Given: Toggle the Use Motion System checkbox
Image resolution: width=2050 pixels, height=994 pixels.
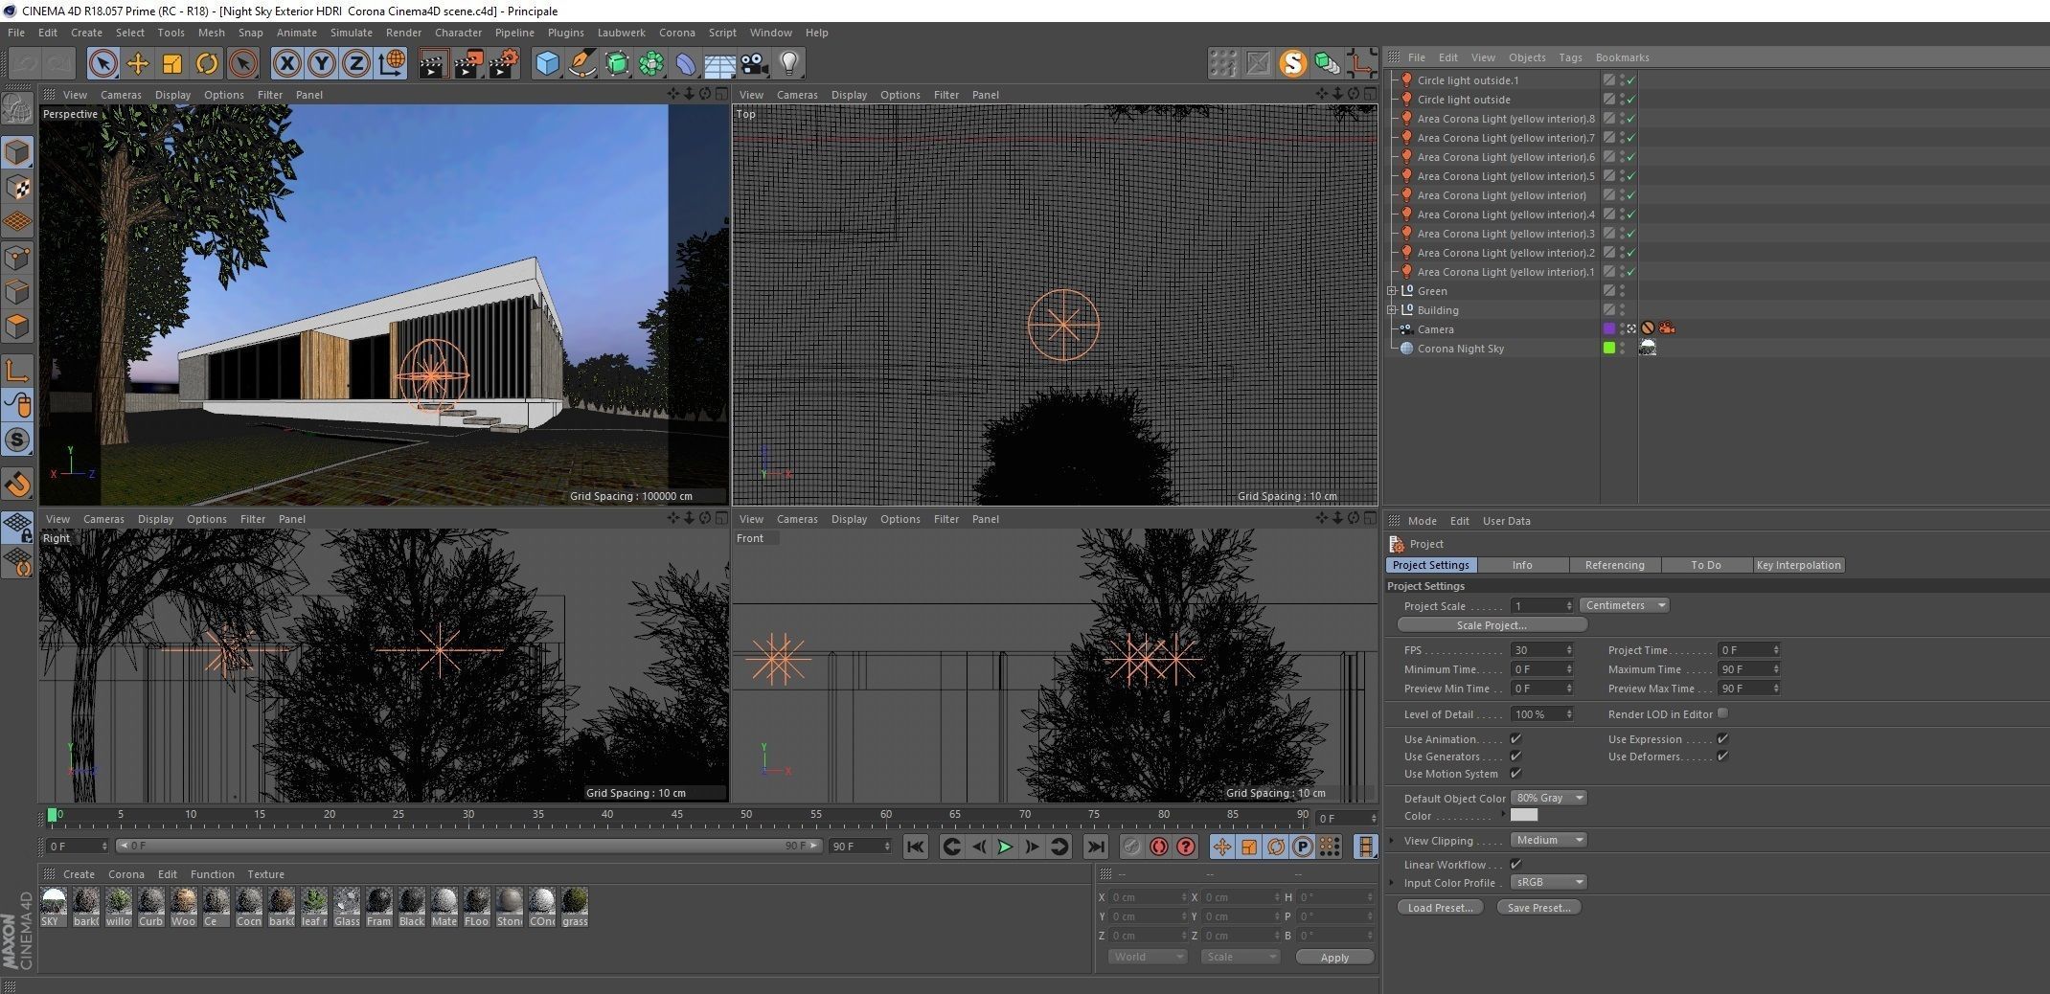Looking at the screenshot, I should point(1515,774).
